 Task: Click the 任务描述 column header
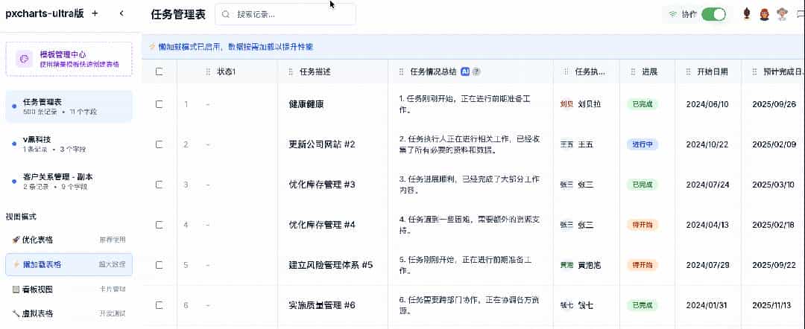point(332,71)
